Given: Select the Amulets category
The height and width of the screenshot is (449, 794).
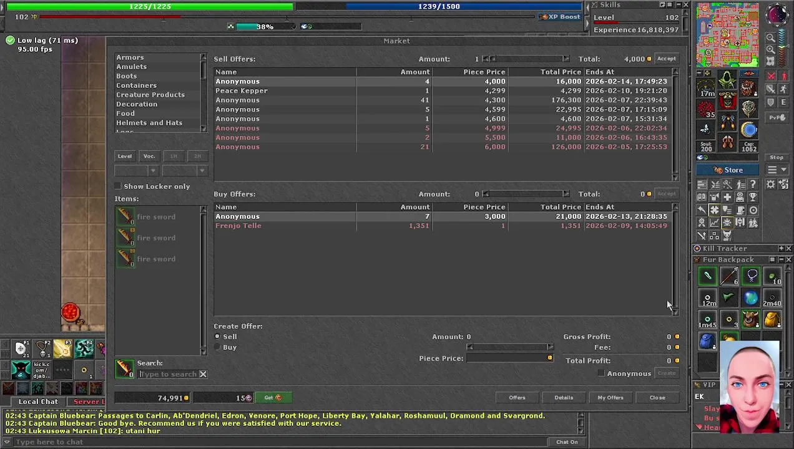Looking at the screenshot, I should coord(131,67).
